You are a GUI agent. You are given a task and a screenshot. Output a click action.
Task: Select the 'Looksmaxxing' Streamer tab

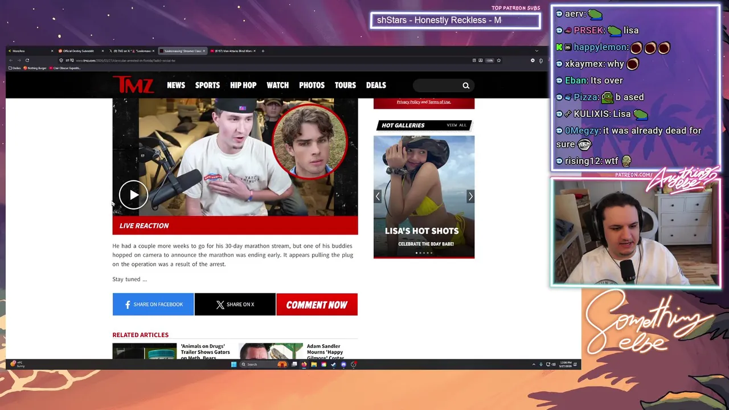[x=182, y=51]
